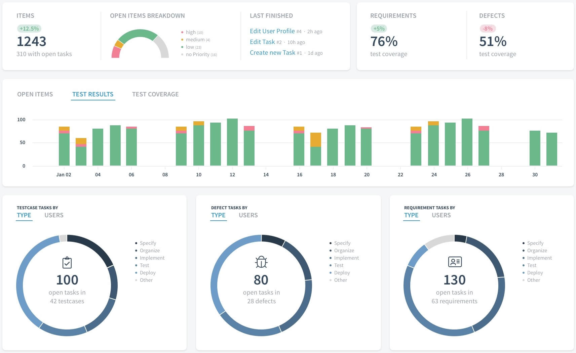This screenshot has width=576, height=353.
Task: Click Other legend in testcase tasks
Action: point(144,280)
